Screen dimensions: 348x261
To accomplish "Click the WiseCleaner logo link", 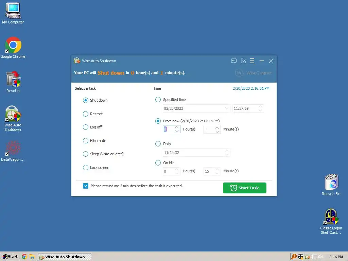I will point(254,73).
